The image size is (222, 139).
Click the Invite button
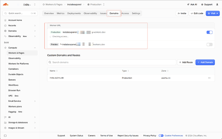182,13
